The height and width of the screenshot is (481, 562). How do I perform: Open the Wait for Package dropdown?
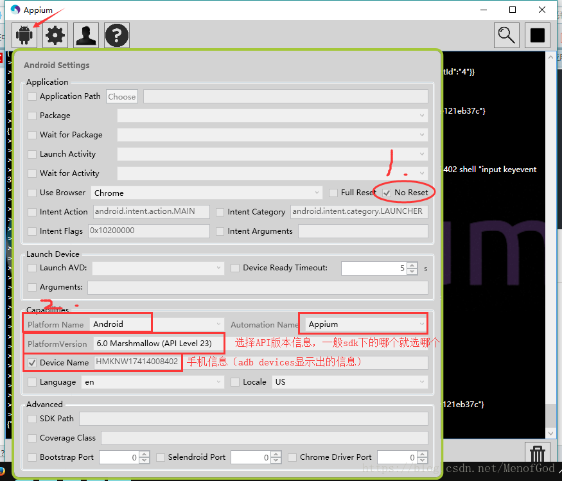(273, 135)
